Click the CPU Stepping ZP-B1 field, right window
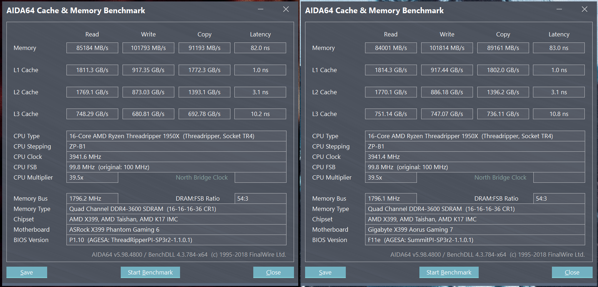Image resolution: width=598 pixels, height=287 pixels. pyautogui.click(x=475, y=146)
